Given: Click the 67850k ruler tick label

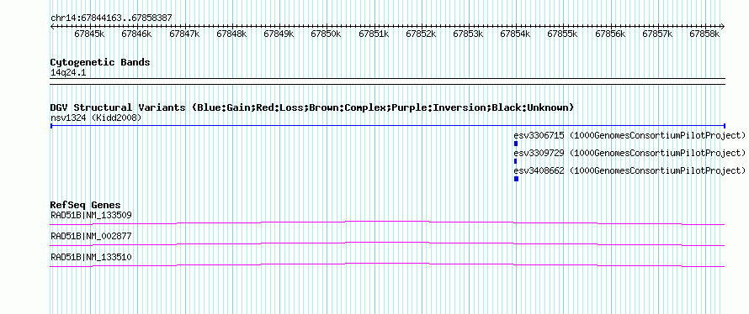Looking at the screenshot, I should [327, 34].
